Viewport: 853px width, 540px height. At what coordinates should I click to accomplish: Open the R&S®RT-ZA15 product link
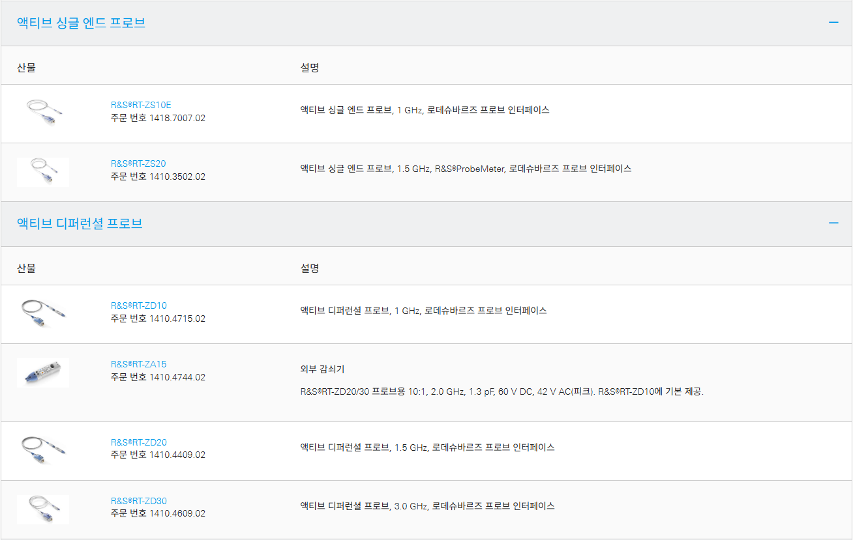coord(139,364)
